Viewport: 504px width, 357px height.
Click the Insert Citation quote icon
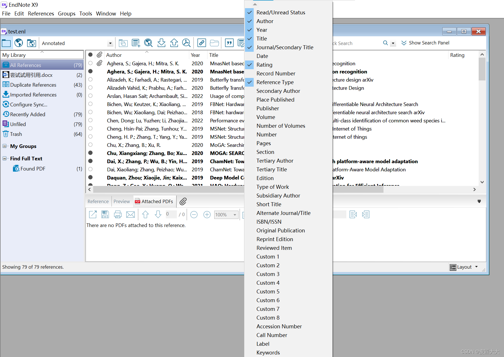pos(229,43)
